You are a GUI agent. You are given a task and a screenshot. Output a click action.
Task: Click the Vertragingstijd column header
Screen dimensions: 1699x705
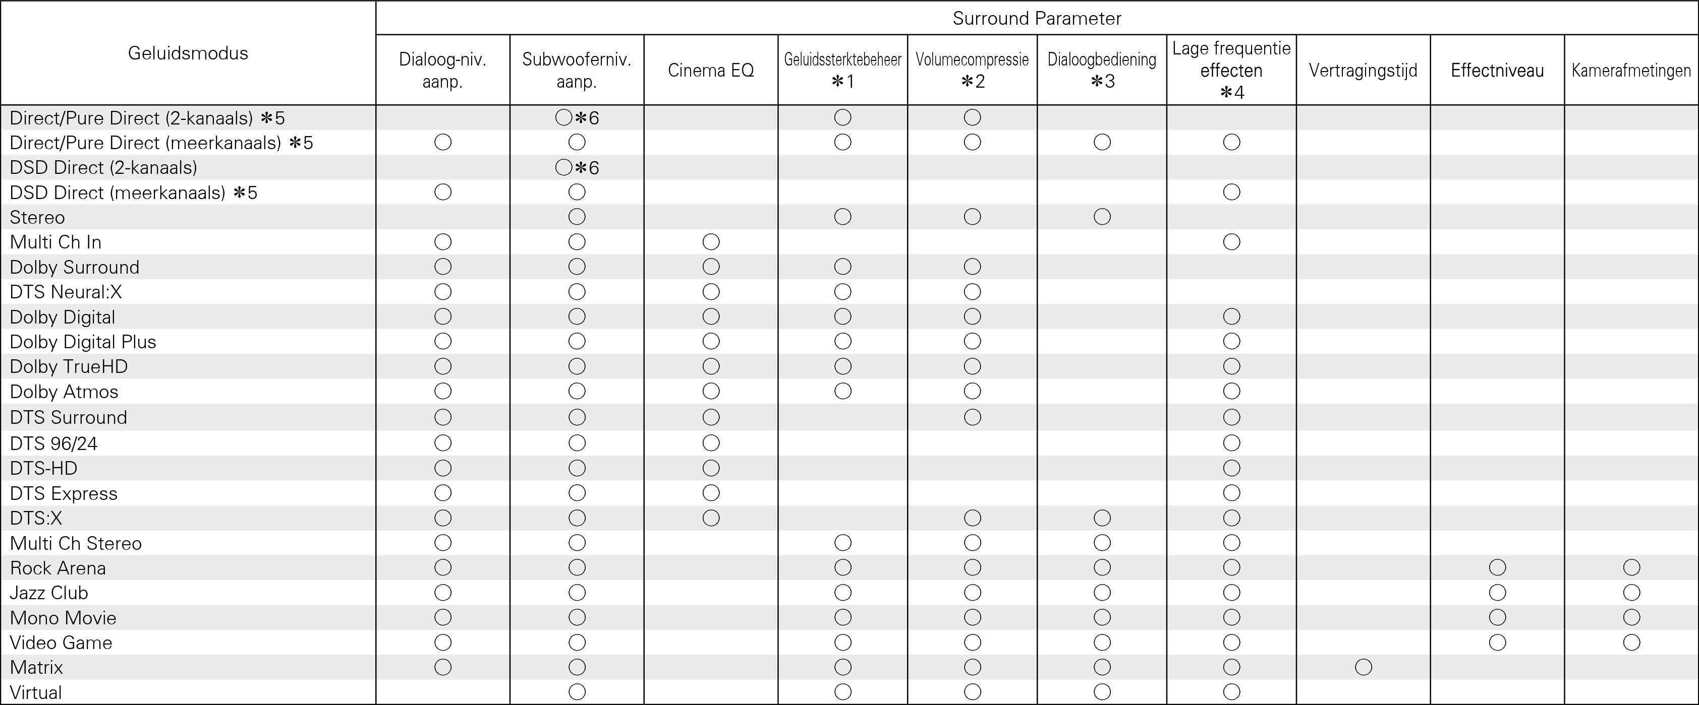pos(1363,70)
